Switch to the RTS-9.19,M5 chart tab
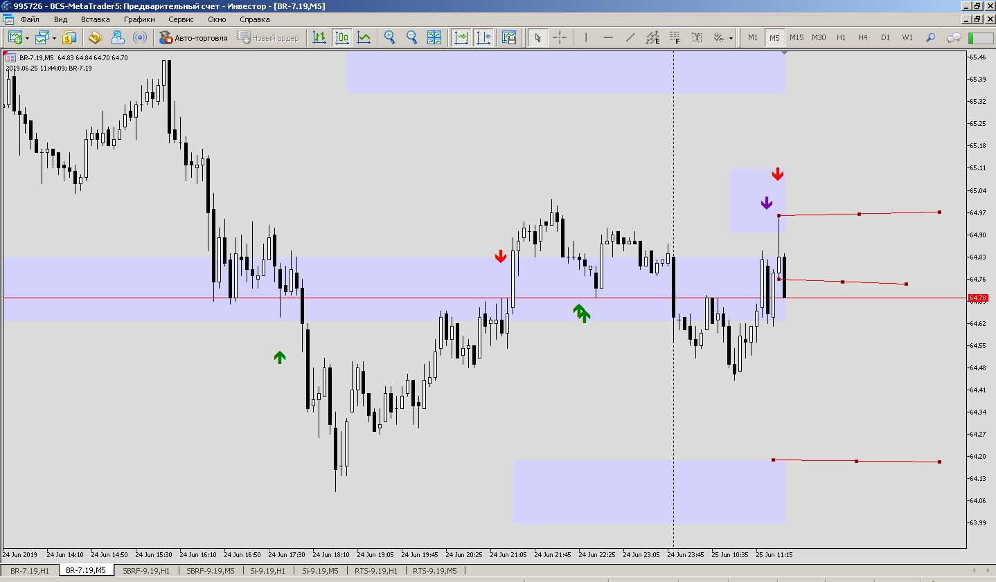 [x=435, y=571]
